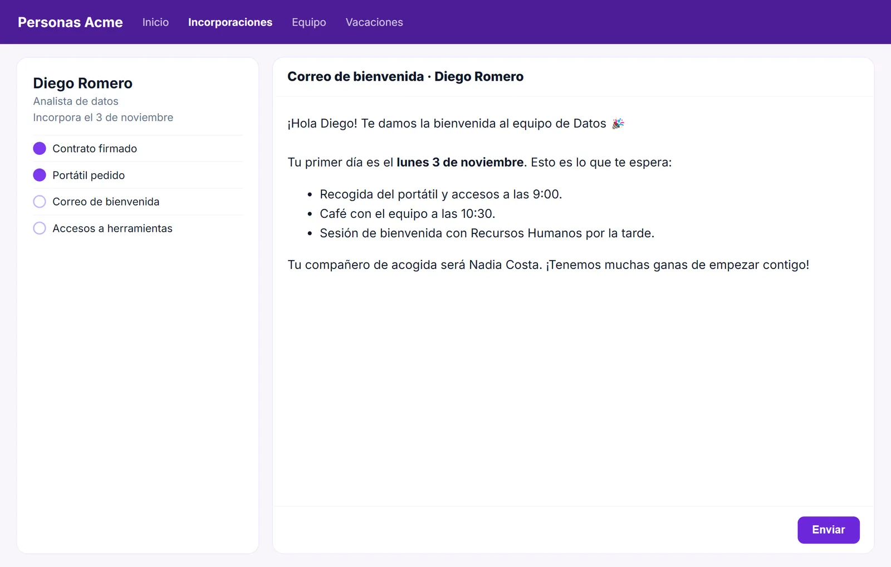The height and width of the screenshot is (567, 891).
Task: Select the Contrato firmado checklist label
Action: (x=95, y=149)
